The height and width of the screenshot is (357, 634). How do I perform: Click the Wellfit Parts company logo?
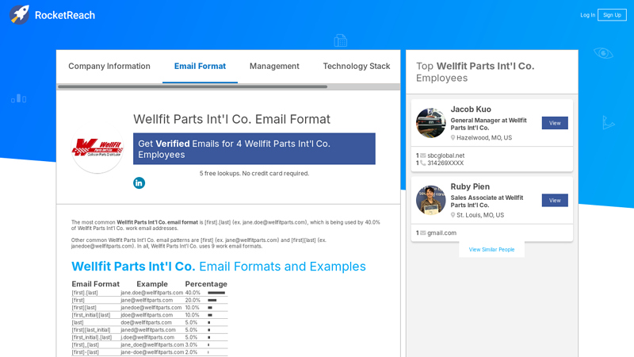[x=97, y=148]
